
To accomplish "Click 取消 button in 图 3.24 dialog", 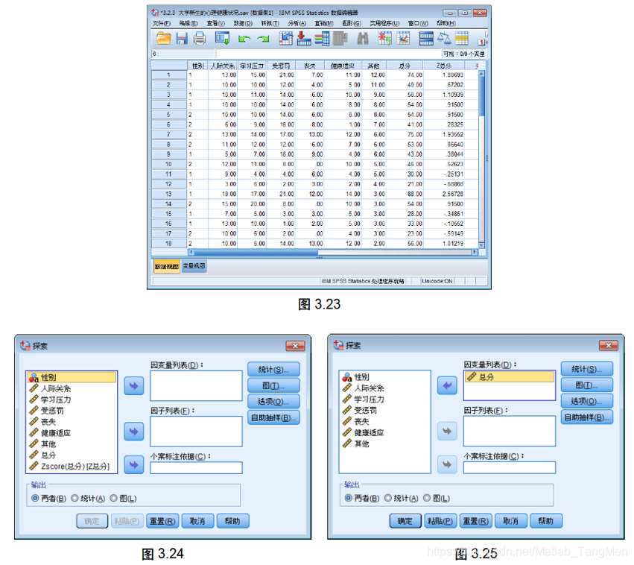I will click(x=197, y=521).
